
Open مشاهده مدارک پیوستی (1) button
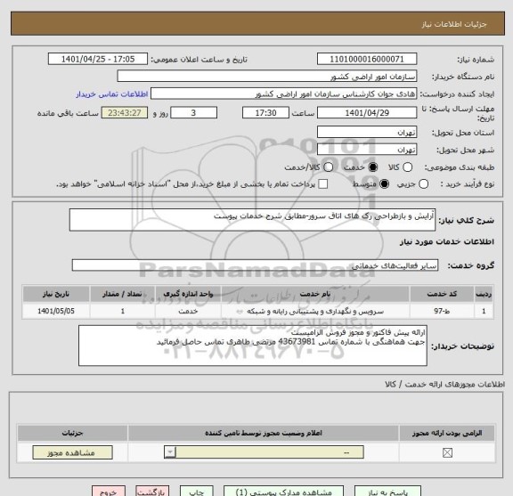pyautogui.click(x=283, y=491)
